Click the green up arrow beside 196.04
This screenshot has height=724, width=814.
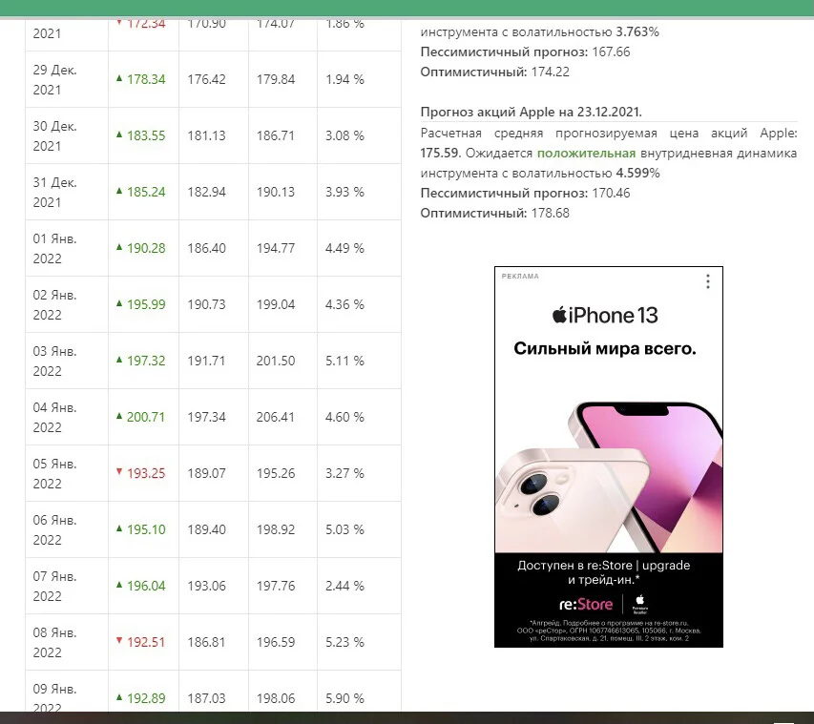[119, 585]
